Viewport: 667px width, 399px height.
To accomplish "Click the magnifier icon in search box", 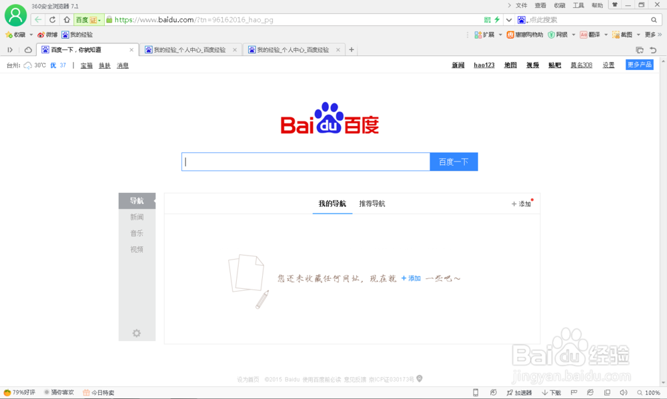I will coord(654,20).
